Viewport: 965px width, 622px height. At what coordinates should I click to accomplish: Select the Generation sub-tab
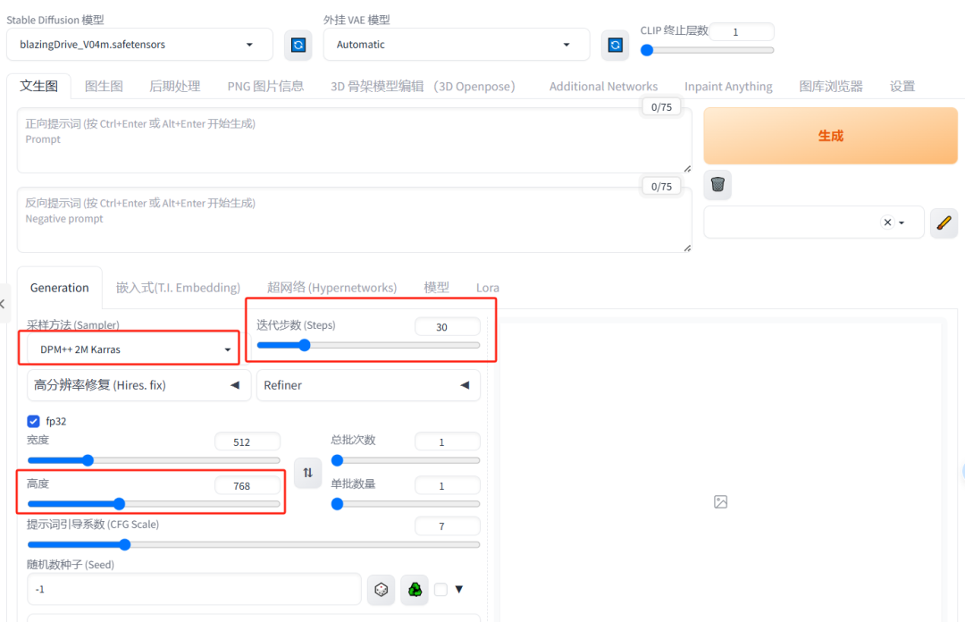[x=60, y=288]
